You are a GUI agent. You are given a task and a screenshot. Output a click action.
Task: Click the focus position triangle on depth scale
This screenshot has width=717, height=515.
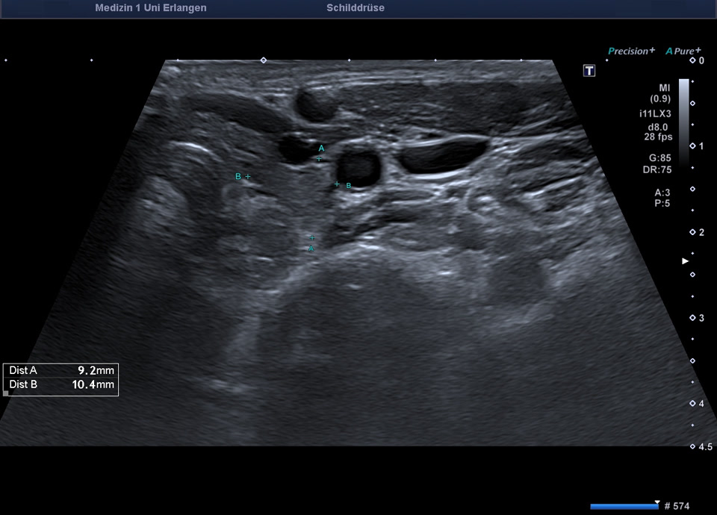[x=685, y=261]
